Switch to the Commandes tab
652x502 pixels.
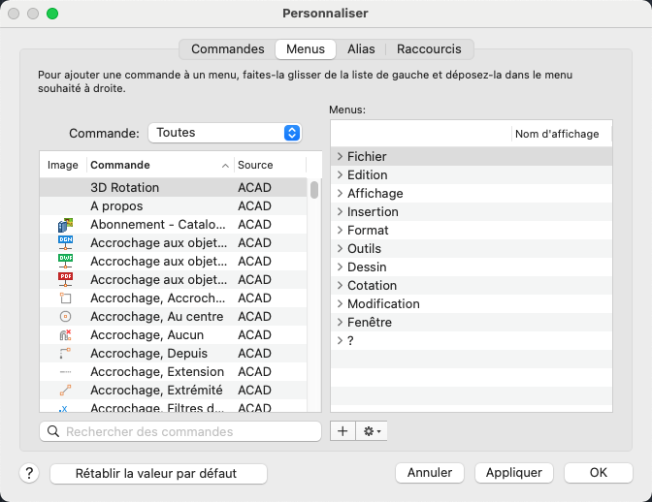(227, 48)
